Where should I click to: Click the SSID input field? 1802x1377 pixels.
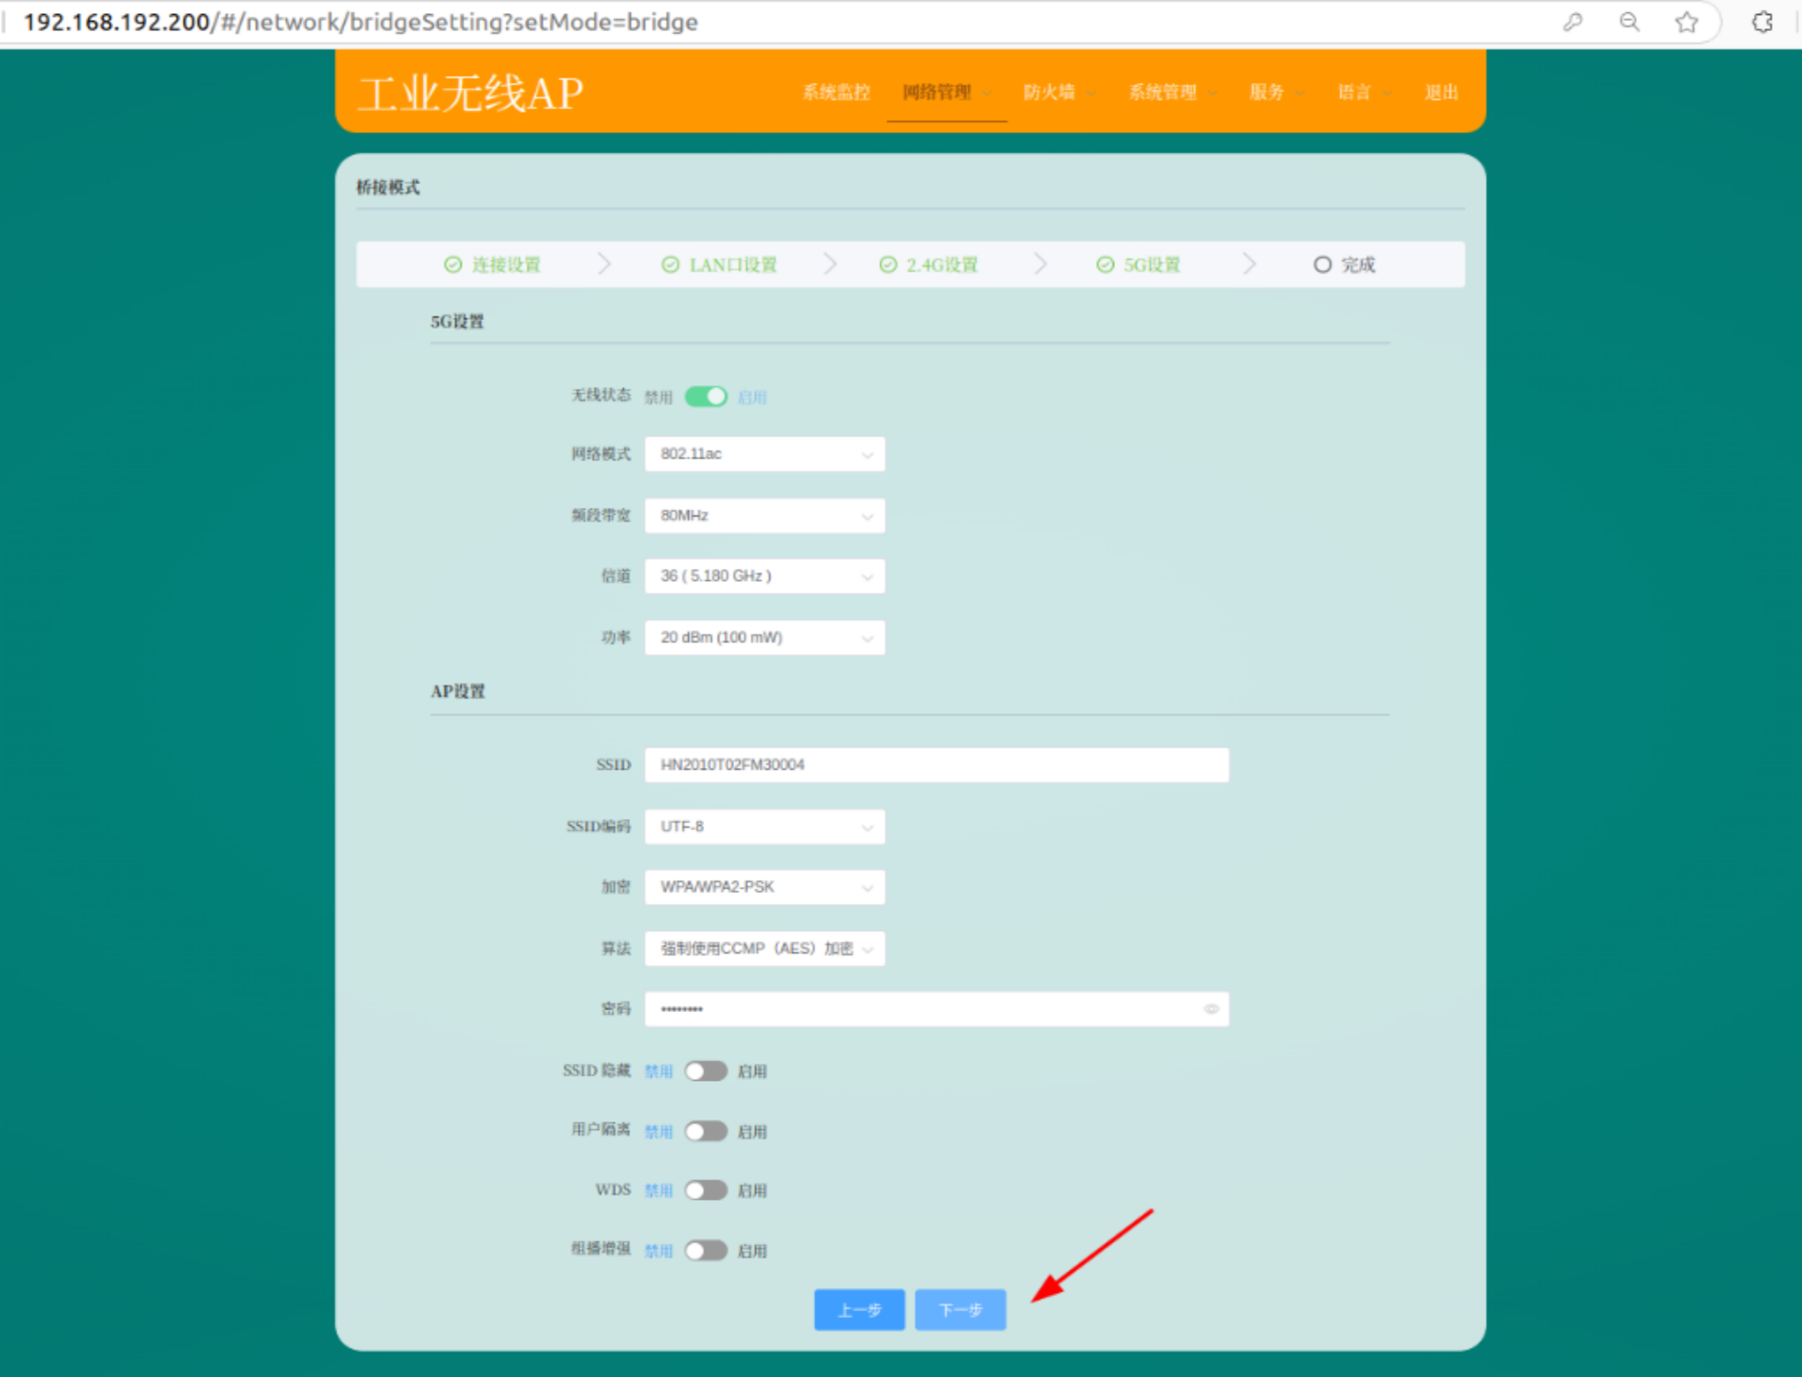tap(935, 765)
